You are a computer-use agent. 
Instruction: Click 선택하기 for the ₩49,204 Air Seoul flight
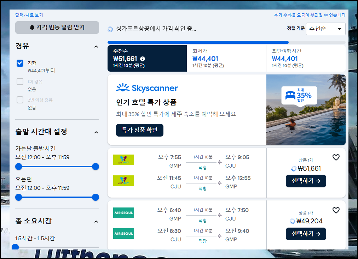pos(306,234)
